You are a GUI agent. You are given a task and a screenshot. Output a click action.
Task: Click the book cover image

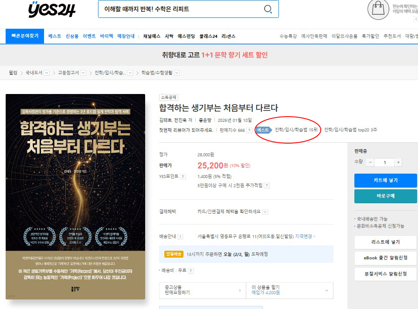[75, 196]
